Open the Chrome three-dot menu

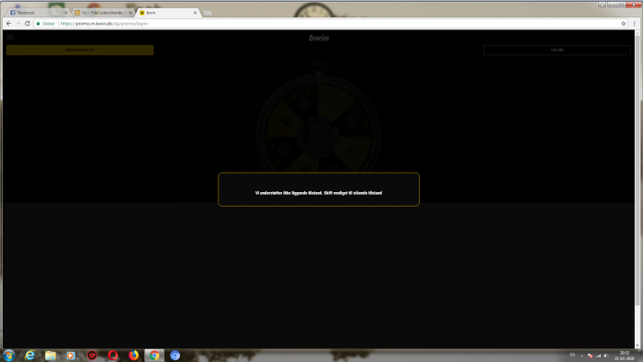[634, 24]
